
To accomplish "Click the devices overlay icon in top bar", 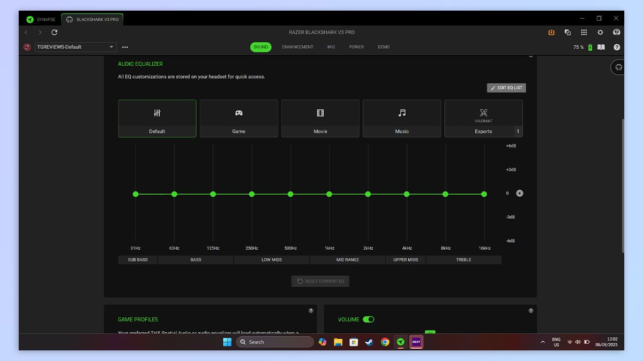I will click(x=567, y=33).
